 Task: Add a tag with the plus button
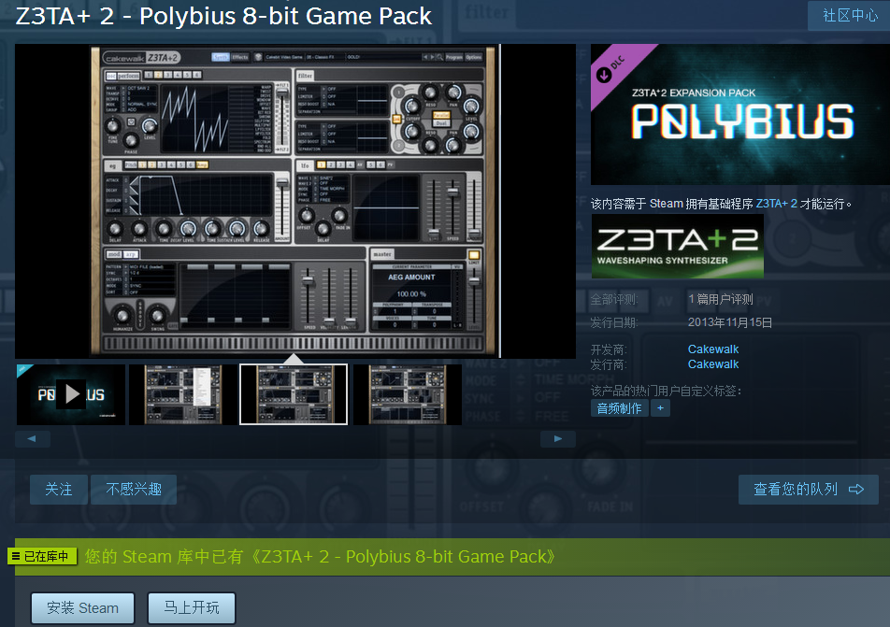pos(660,408)
